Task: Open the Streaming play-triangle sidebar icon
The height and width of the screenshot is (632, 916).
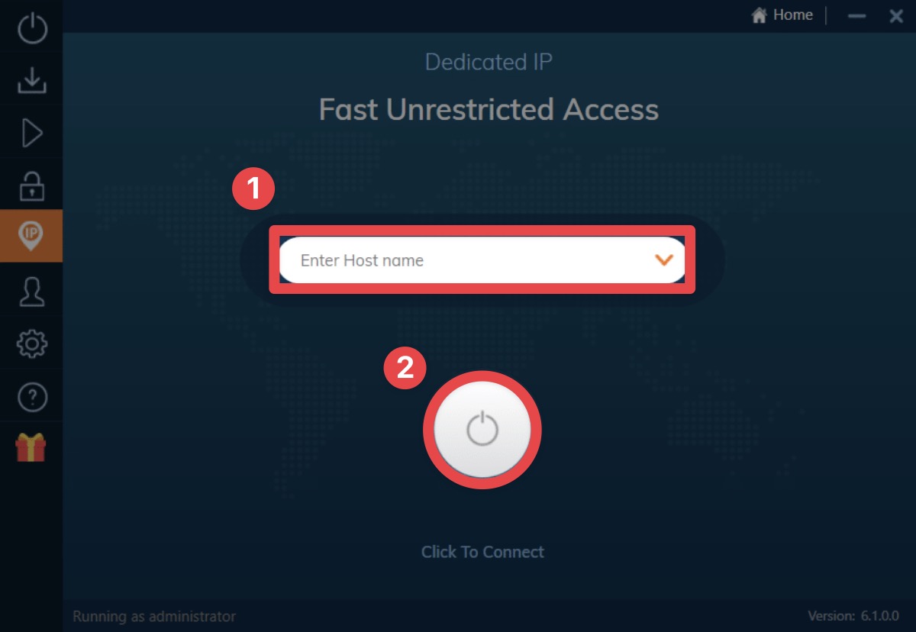Action: (x=32, y=133)
